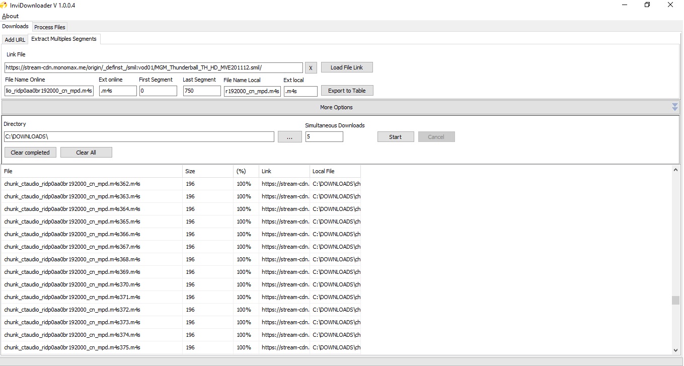Focus the File Name Online field

coord(49,91)
